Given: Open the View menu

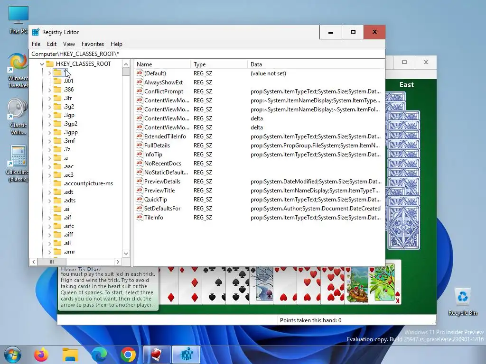Looking at the screenshot, I should (x=69, y=44).
